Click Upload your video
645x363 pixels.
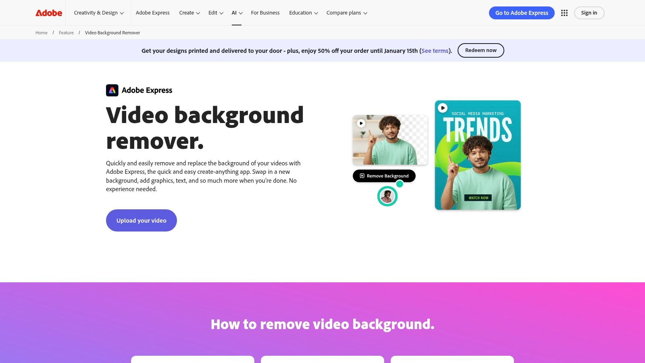point(141,220)
